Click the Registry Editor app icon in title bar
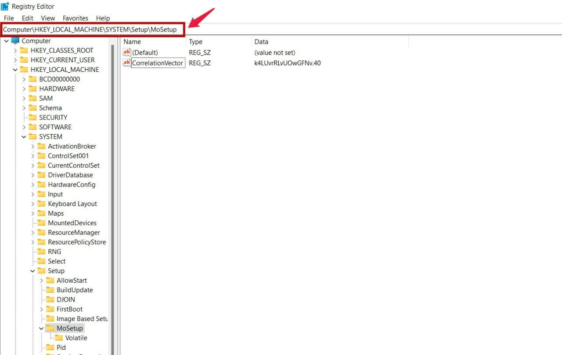Viewport: 562px width, 355px height. tap(5, 6)
